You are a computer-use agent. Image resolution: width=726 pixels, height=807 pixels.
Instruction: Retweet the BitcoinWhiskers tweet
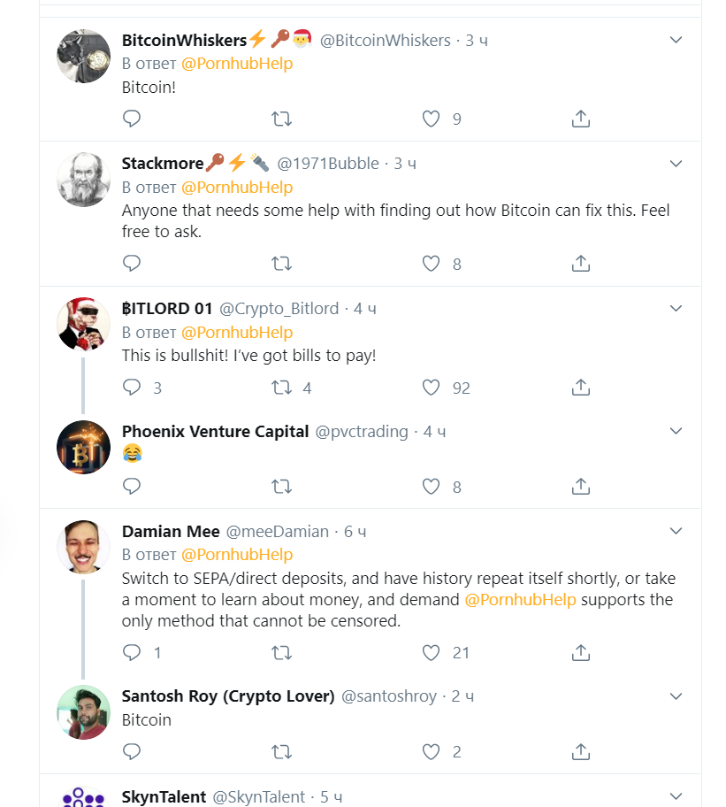[x=281, y=119]
